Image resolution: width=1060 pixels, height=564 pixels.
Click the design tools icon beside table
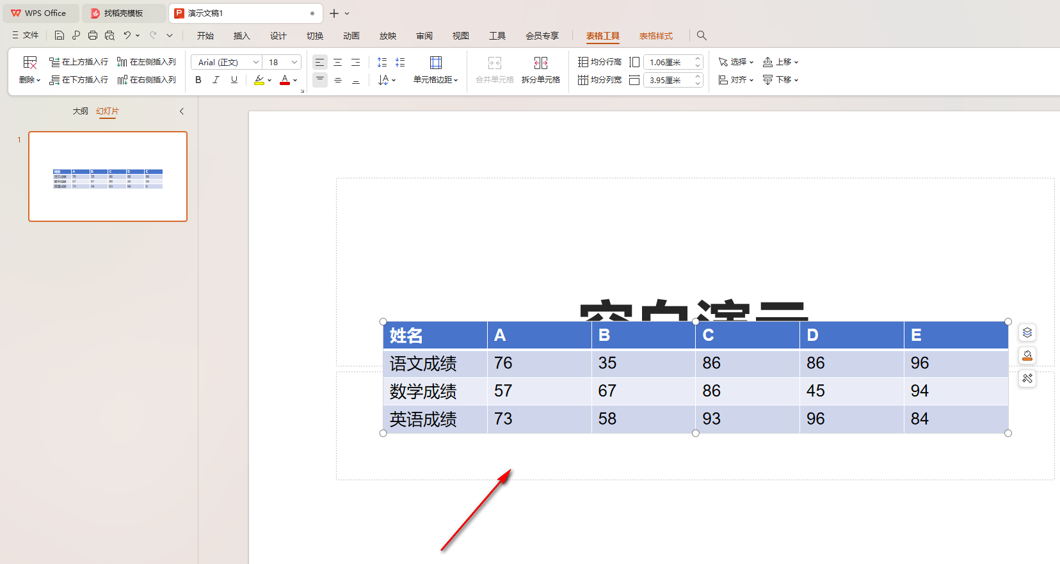point(1027,379)
